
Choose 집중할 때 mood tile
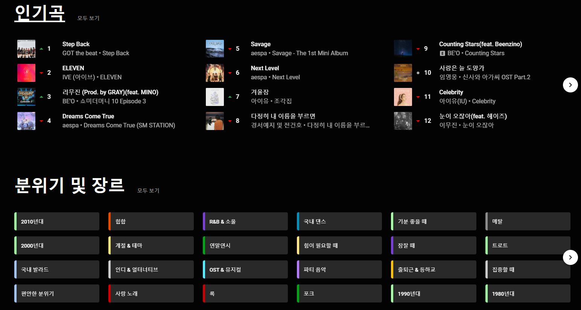pos(528,269)
